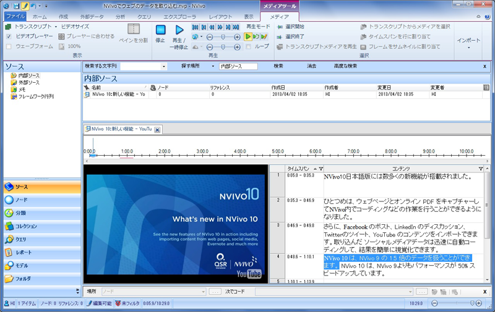This screenshot has width=495, height=312.
Task: Open the ノード navigation button
Action: pos(42,200)
